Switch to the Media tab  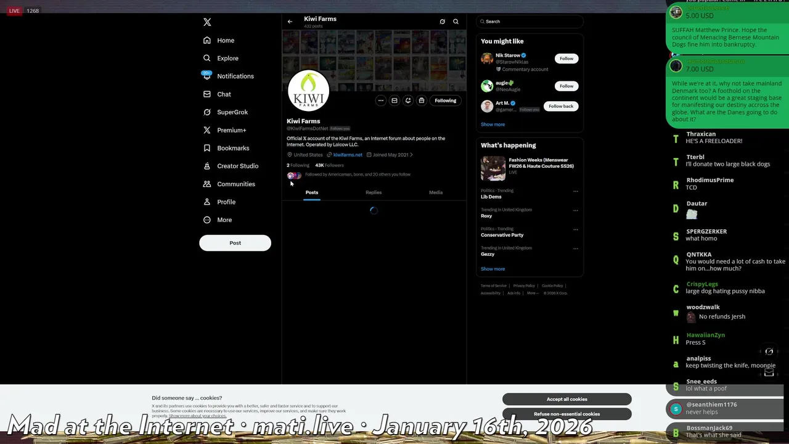point(436,192)
